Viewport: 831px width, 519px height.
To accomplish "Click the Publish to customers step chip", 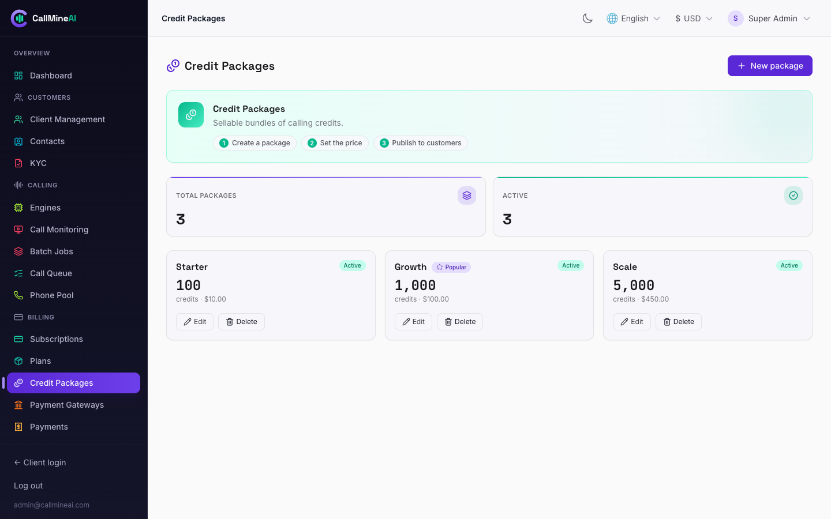I will pos(421,143).
